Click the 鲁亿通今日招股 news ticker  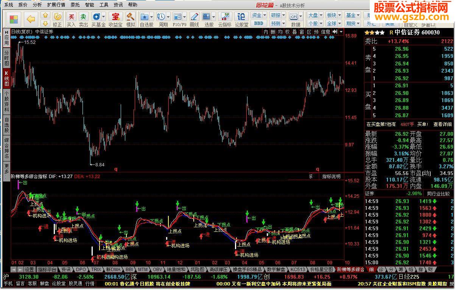click(147, 284)
